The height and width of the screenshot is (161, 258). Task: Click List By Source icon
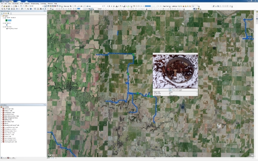click(x=4, y=13)
